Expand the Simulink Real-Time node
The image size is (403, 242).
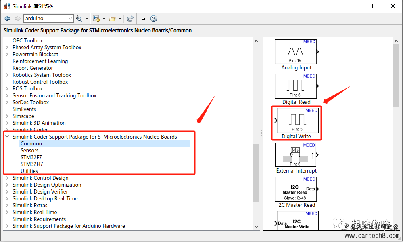[7, 213]
